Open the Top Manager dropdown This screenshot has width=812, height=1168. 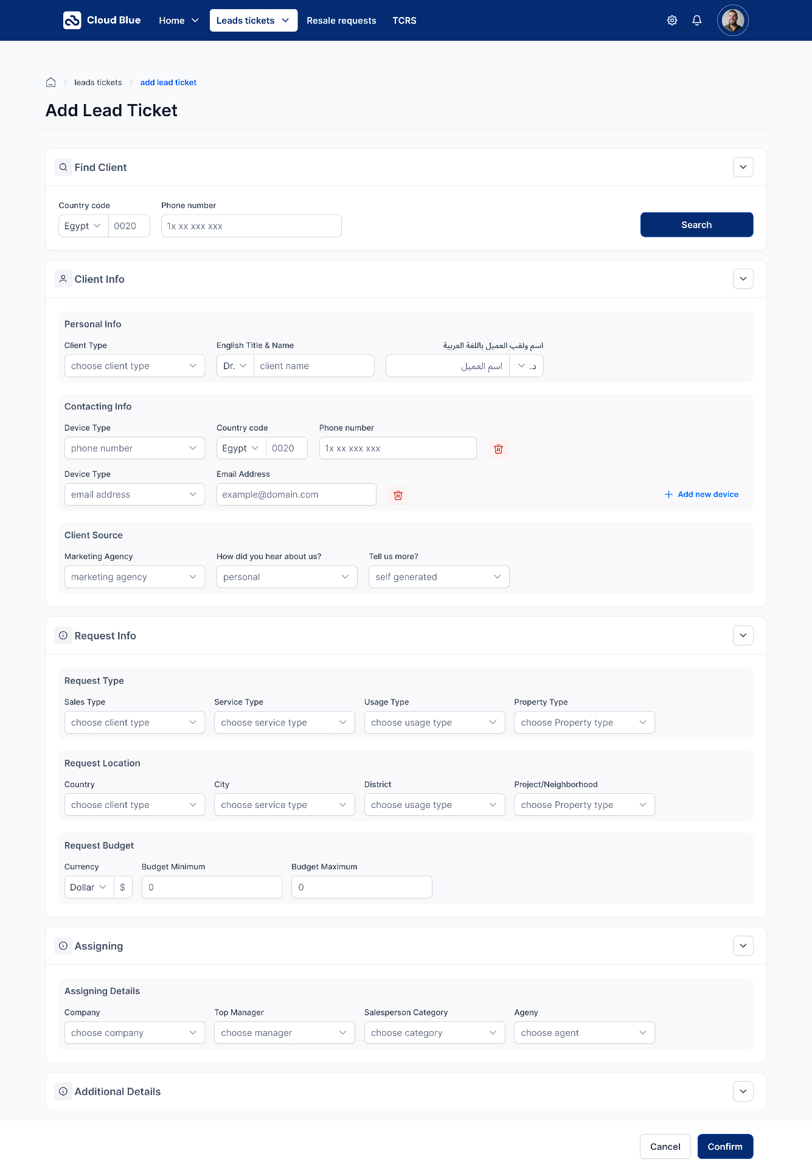click(x=285, y=1033)
